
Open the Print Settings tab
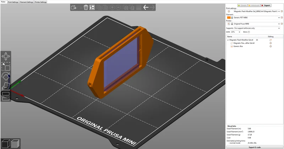pos(13,2)
